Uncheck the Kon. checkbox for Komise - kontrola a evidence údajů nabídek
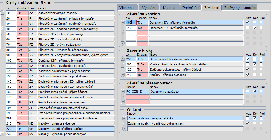Viewport: 271px width, 140px height. [x=255, y=64]
